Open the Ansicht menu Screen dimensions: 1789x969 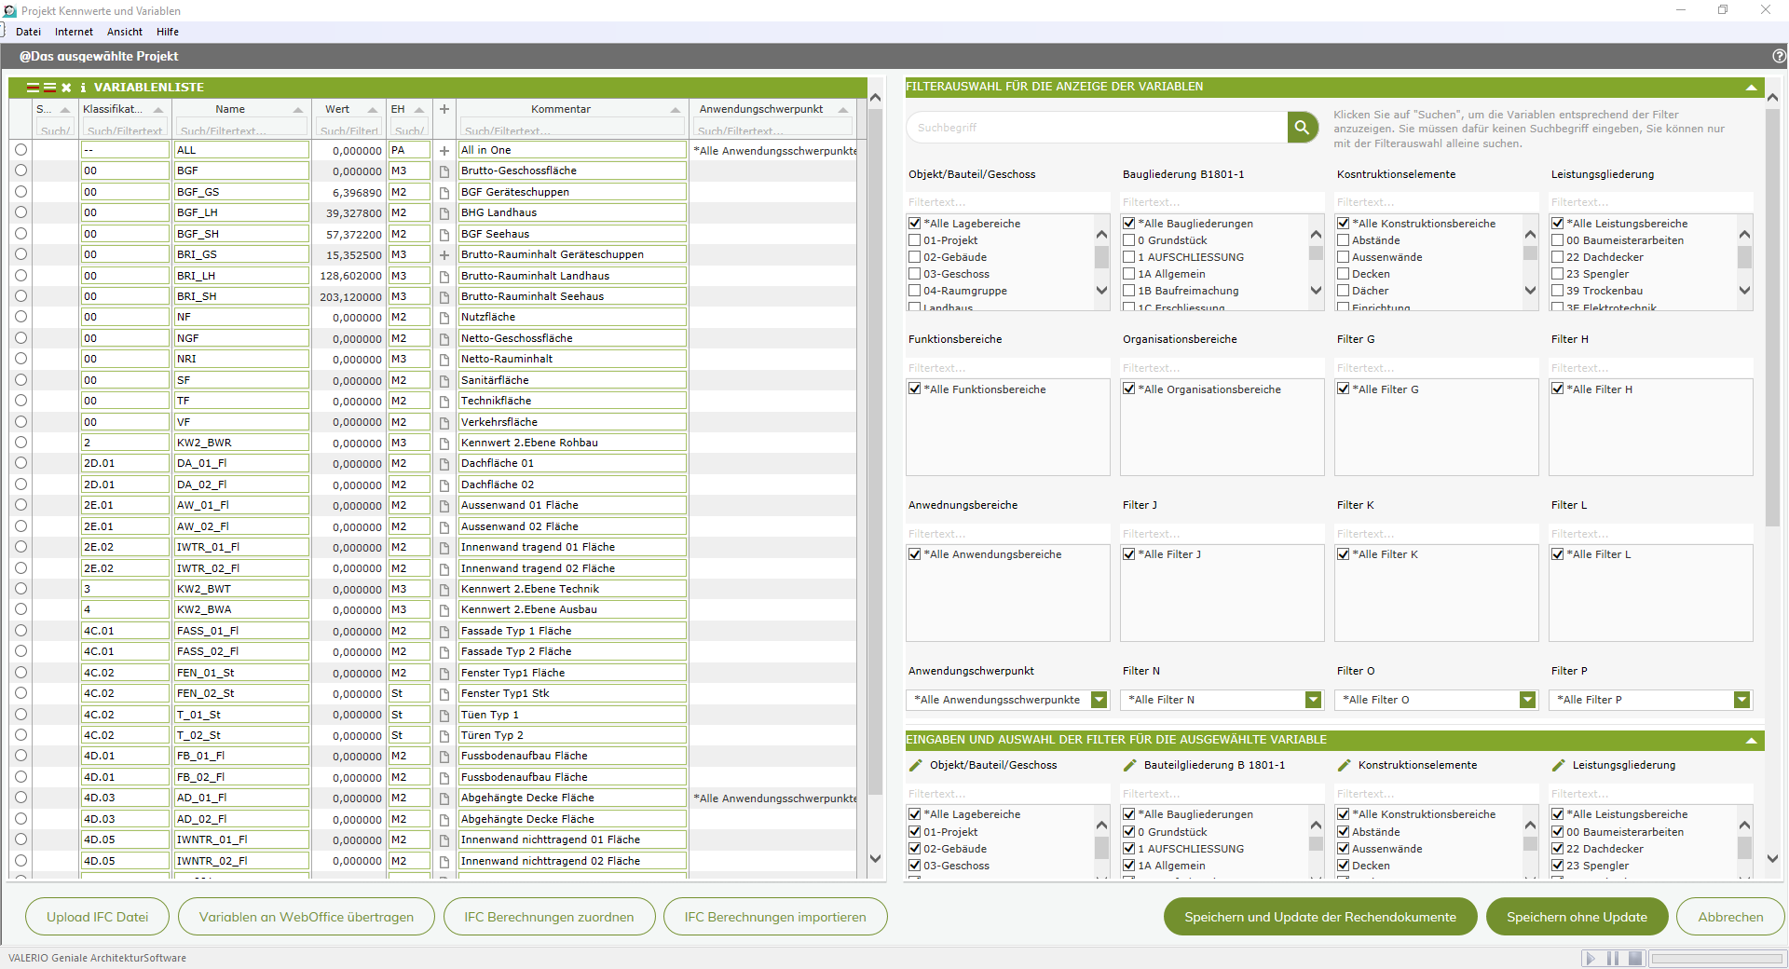(x=124, y=32)
